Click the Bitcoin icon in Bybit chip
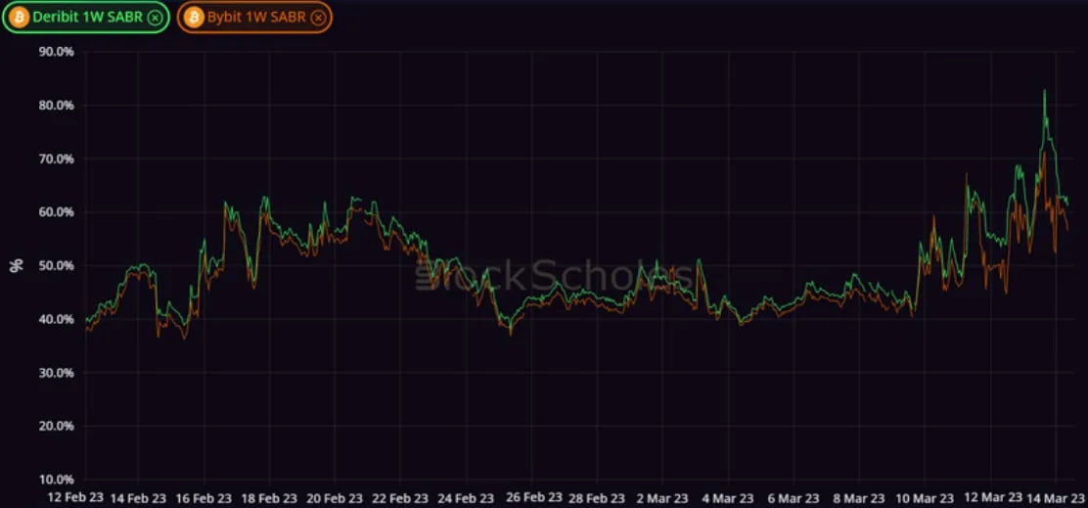Viewport: 1088px width, 508px height. click(x=195, y=18)
